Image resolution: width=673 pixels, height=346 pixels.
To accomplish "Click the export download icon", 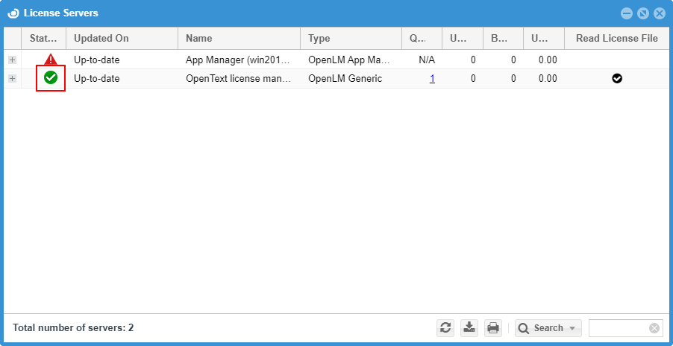I will [x=469, y=327].
